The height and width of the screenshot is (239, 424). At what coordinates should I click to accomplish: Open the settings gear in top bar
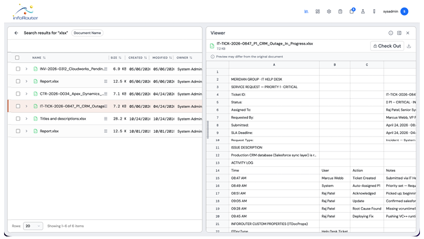(x=329, y=12)
